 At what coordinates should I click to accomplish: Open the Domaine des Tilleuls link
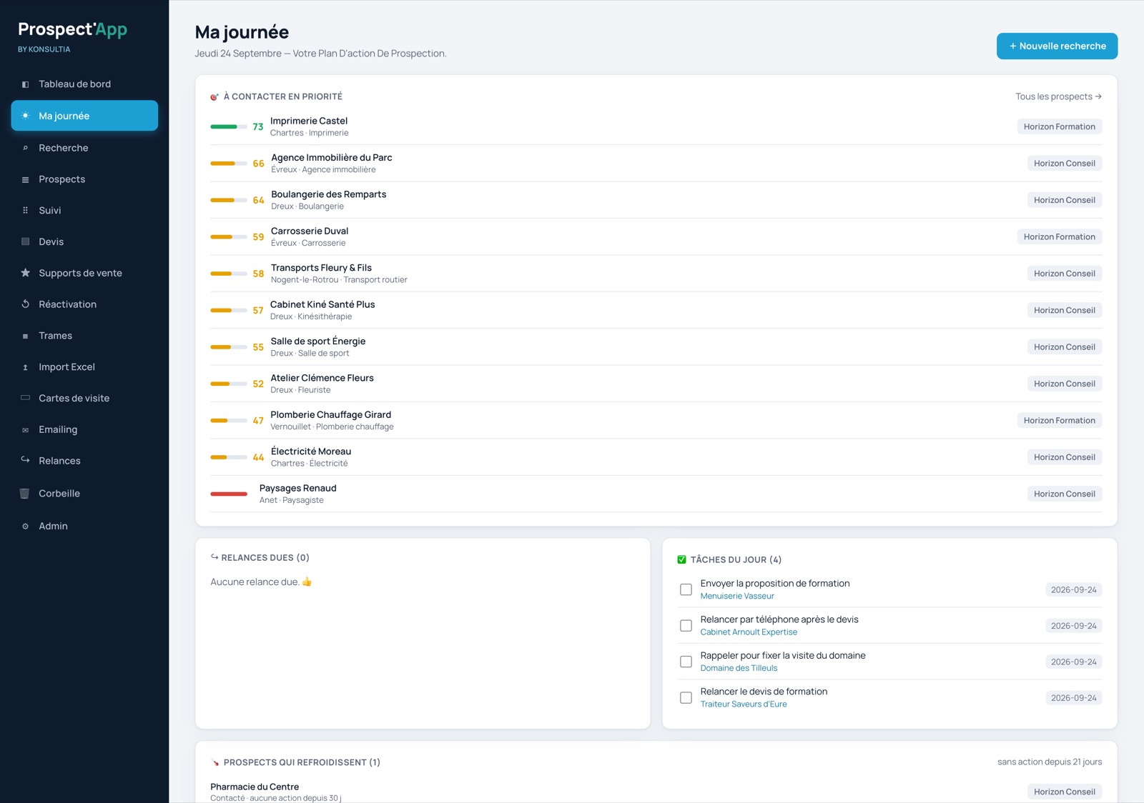pos(739,668)
